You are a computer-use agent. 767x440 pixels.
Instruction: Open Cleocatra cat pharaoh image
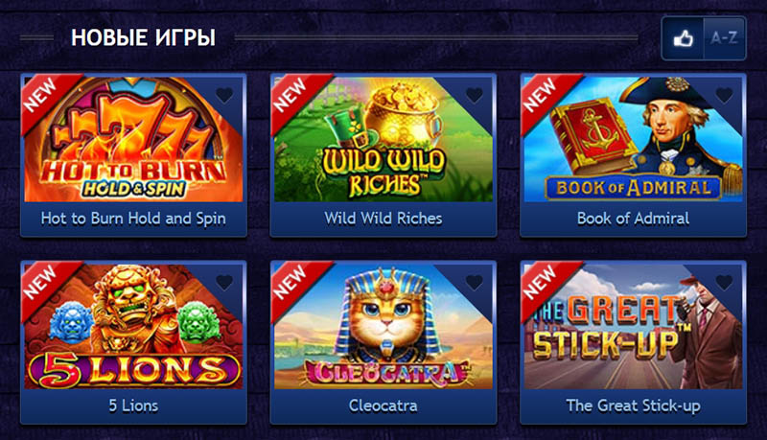point(383,327)
